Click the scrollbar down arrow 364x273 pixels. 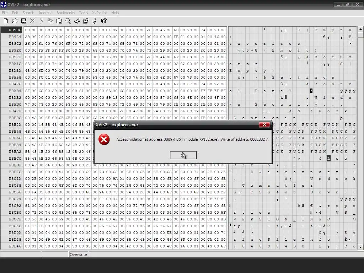coord(360,247)
